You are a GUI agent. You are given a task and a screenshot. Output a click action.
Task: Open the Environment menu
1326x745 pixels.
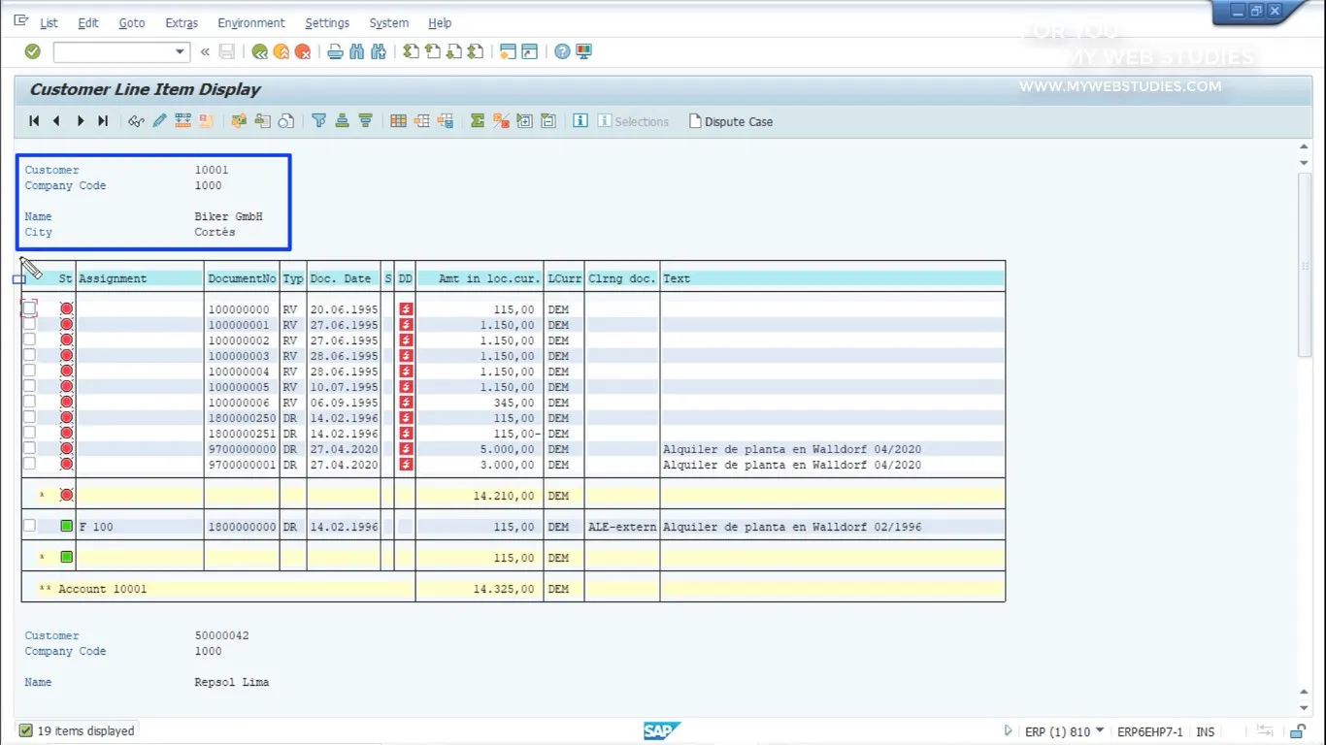251,22
